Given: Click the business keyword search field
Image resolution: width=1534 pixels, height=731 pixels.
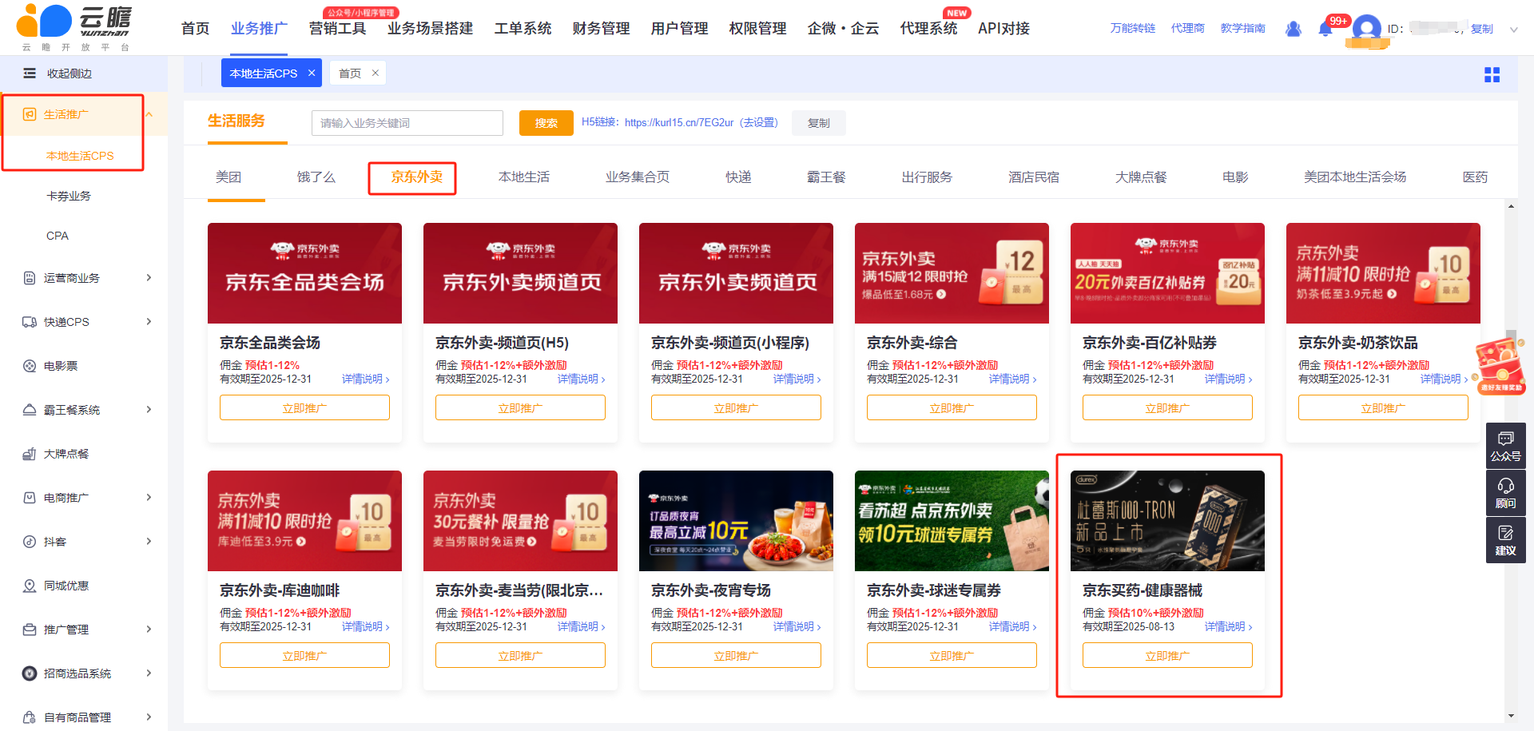Looking at the screenshot, I should [x=407, y=123].
